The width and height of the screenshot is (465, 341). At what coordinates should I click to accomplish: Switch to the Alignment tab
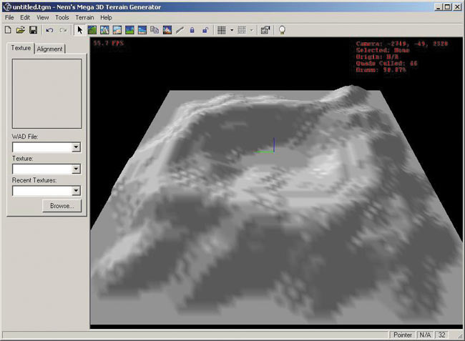(x=50, y=49)
